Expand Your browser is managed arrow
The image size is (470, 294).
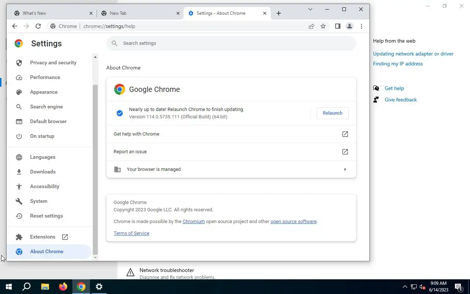point(345,169)
